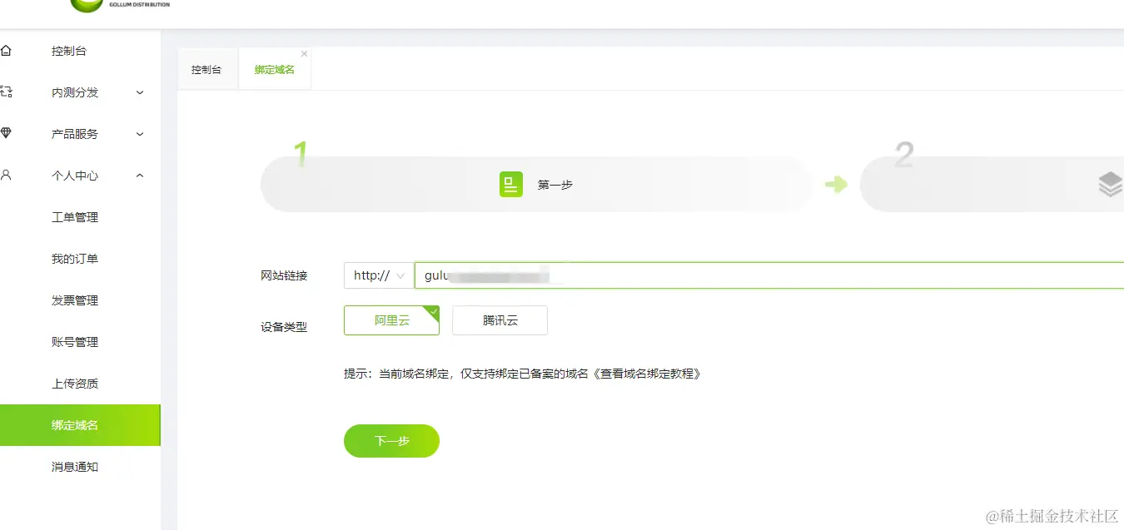The image size is (1124, 530).
Task: Select 腾讯云 as device type
Action: tap(499, 320)
